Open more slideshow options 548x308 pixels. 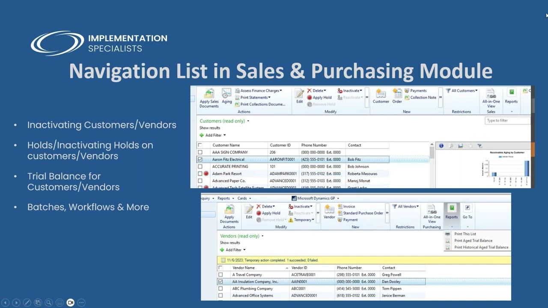81,302
